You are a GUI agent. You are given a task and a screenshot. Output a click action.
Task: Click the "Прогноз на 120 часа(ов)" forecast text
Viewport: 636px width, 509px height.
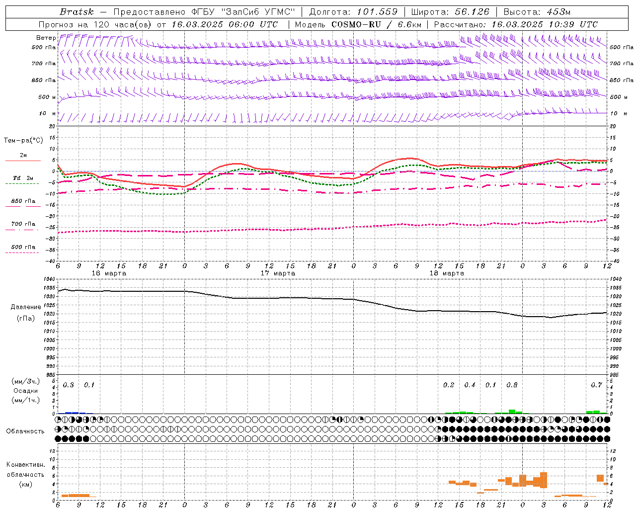[96, 24]
